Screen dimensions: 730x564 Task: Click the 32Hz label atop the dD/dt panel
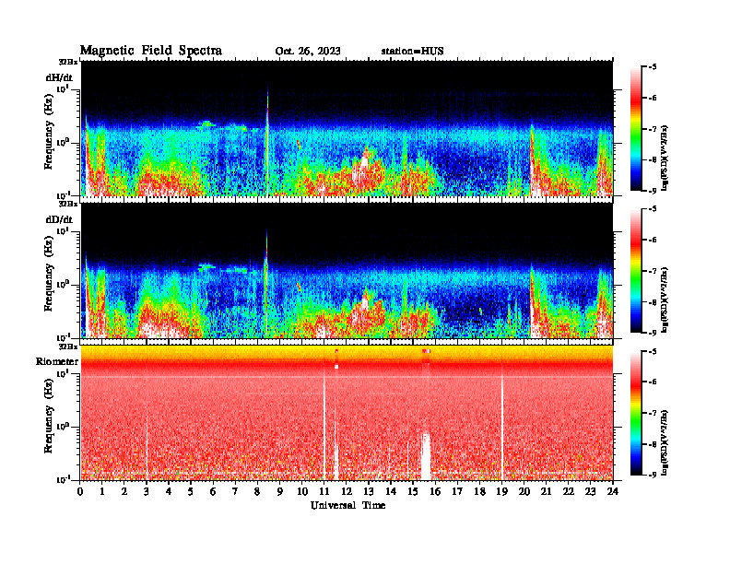(68, 204)
